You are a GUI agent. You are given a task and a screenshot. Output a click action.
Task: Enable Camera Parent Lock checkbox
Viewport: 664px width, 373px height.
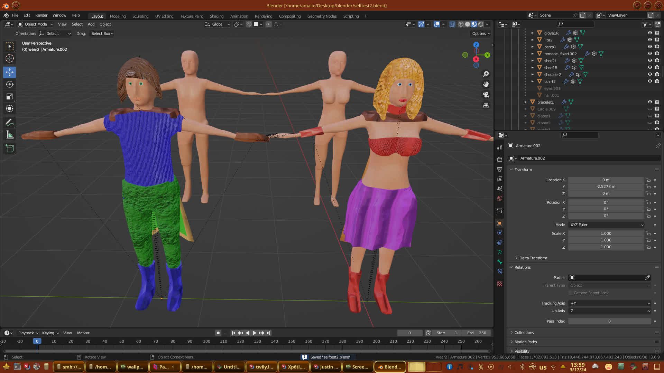pyautogui.click(x=571, y=293)
